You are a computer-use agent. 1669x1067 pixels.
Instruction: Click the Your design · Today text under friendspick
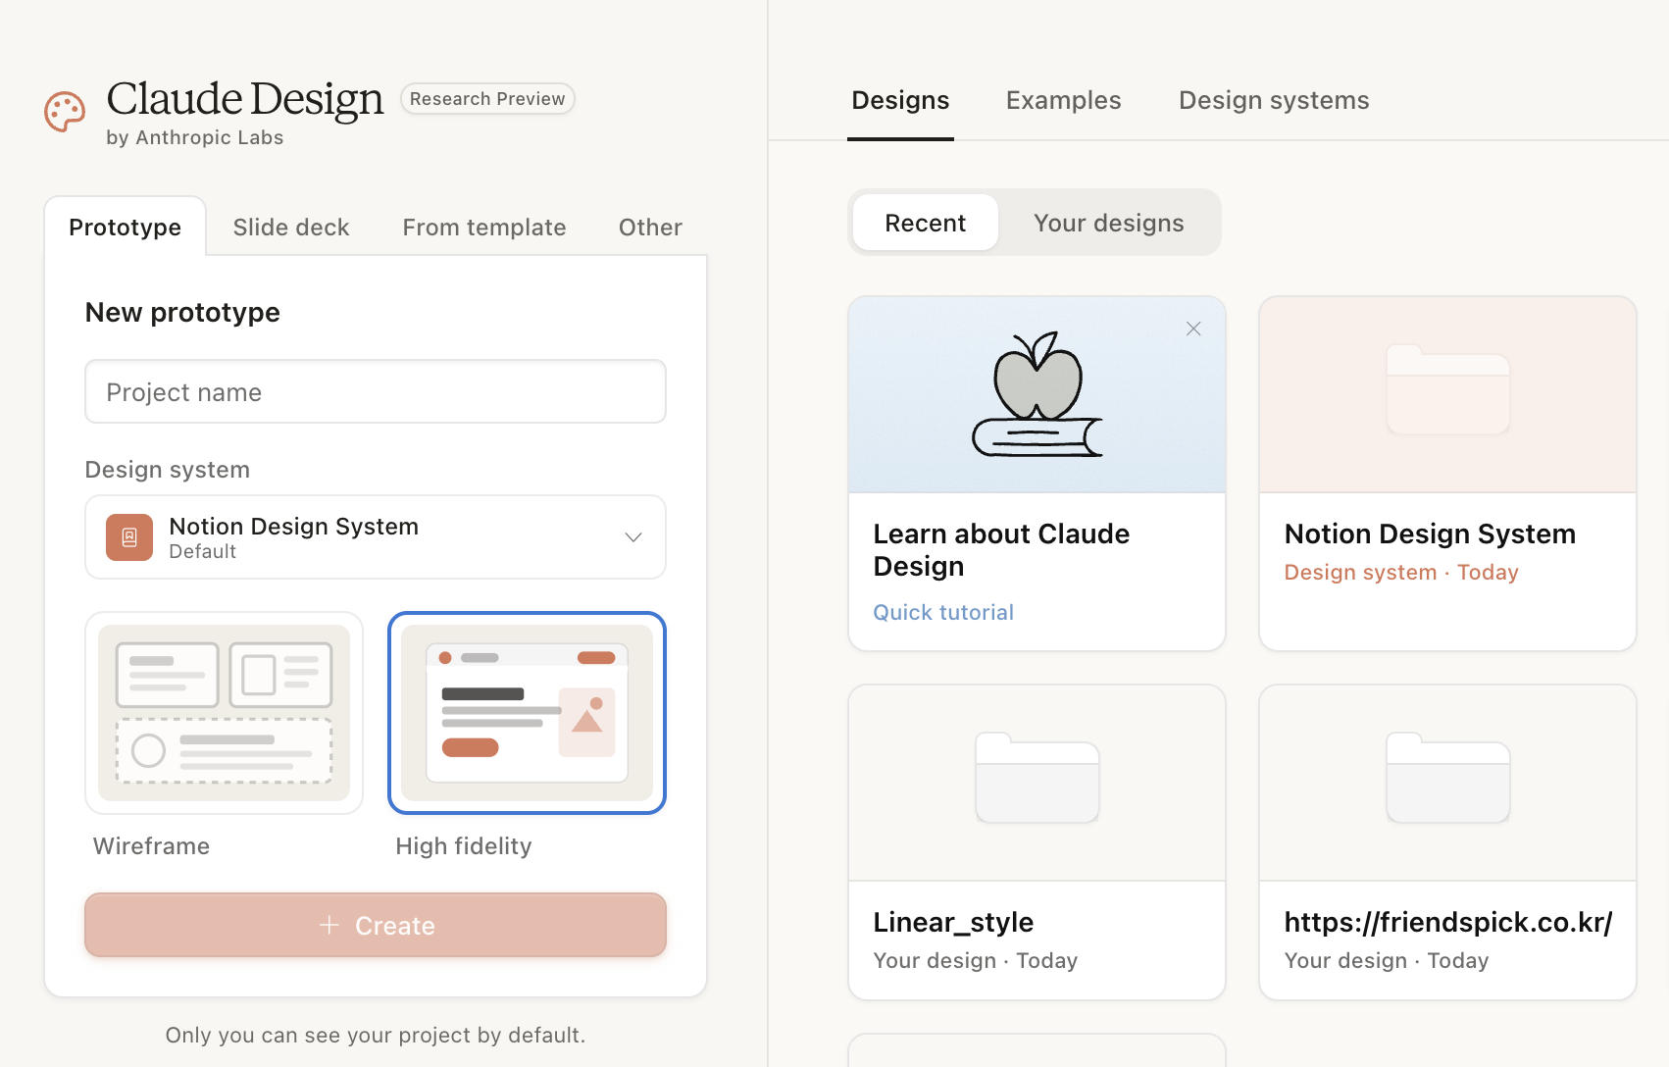1387,961
